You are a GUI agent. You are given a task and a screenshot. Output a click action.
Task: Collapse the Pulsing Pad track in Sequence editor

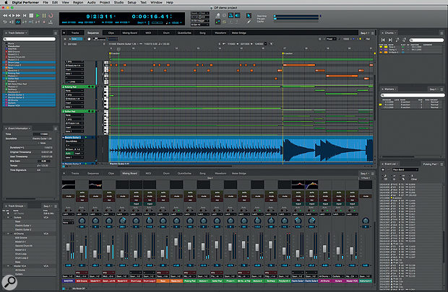pos(64,87)
